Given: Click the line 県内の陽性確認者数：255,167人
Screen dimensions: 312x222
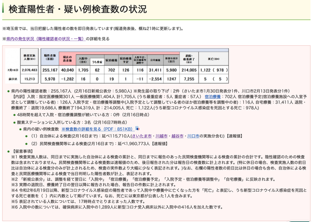Looking at the screenshot, I should coord(150,91).
